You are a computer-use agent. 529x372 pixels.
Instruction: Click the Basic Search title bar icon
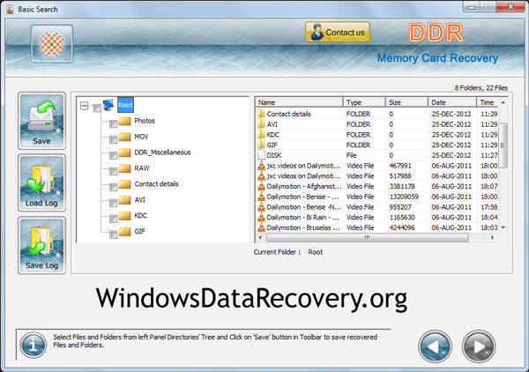pyautogui.click(x=10, y=9)
